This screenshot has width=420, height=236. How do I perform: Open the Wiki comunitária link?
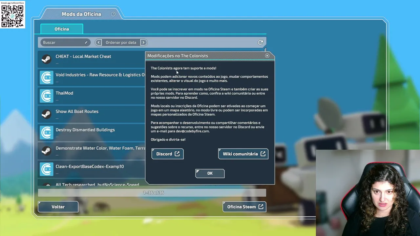[x=243, y=154]
